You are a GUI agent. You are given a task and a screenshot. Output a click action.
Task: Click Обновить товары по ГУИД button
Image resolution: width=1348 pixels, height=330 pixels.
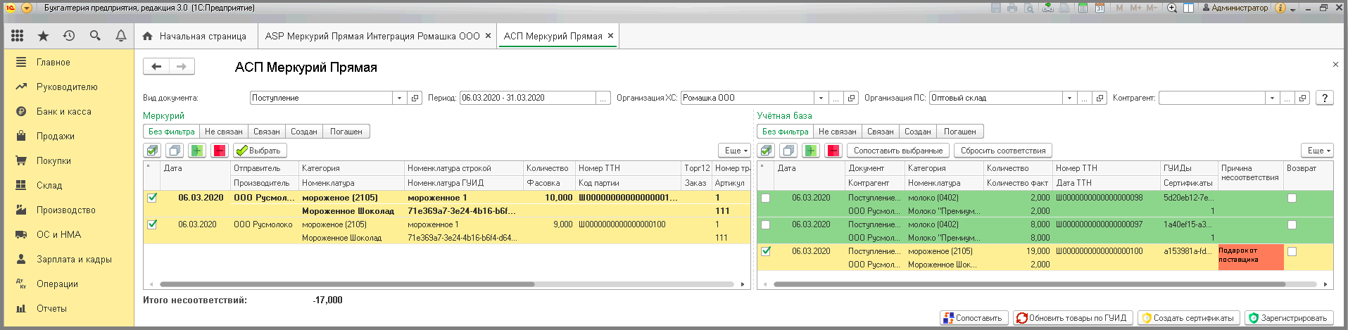tap(1073, 318)
